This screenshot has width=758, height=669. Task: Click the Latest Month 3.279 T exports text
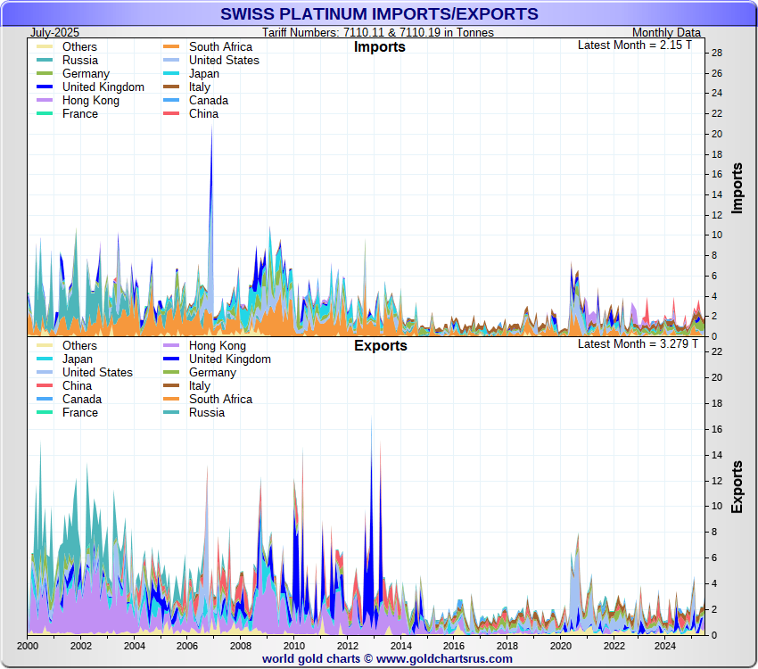[x=634, y=344]
